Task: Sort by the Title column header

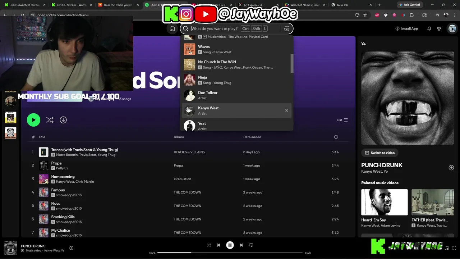Action: pos(42,137)
